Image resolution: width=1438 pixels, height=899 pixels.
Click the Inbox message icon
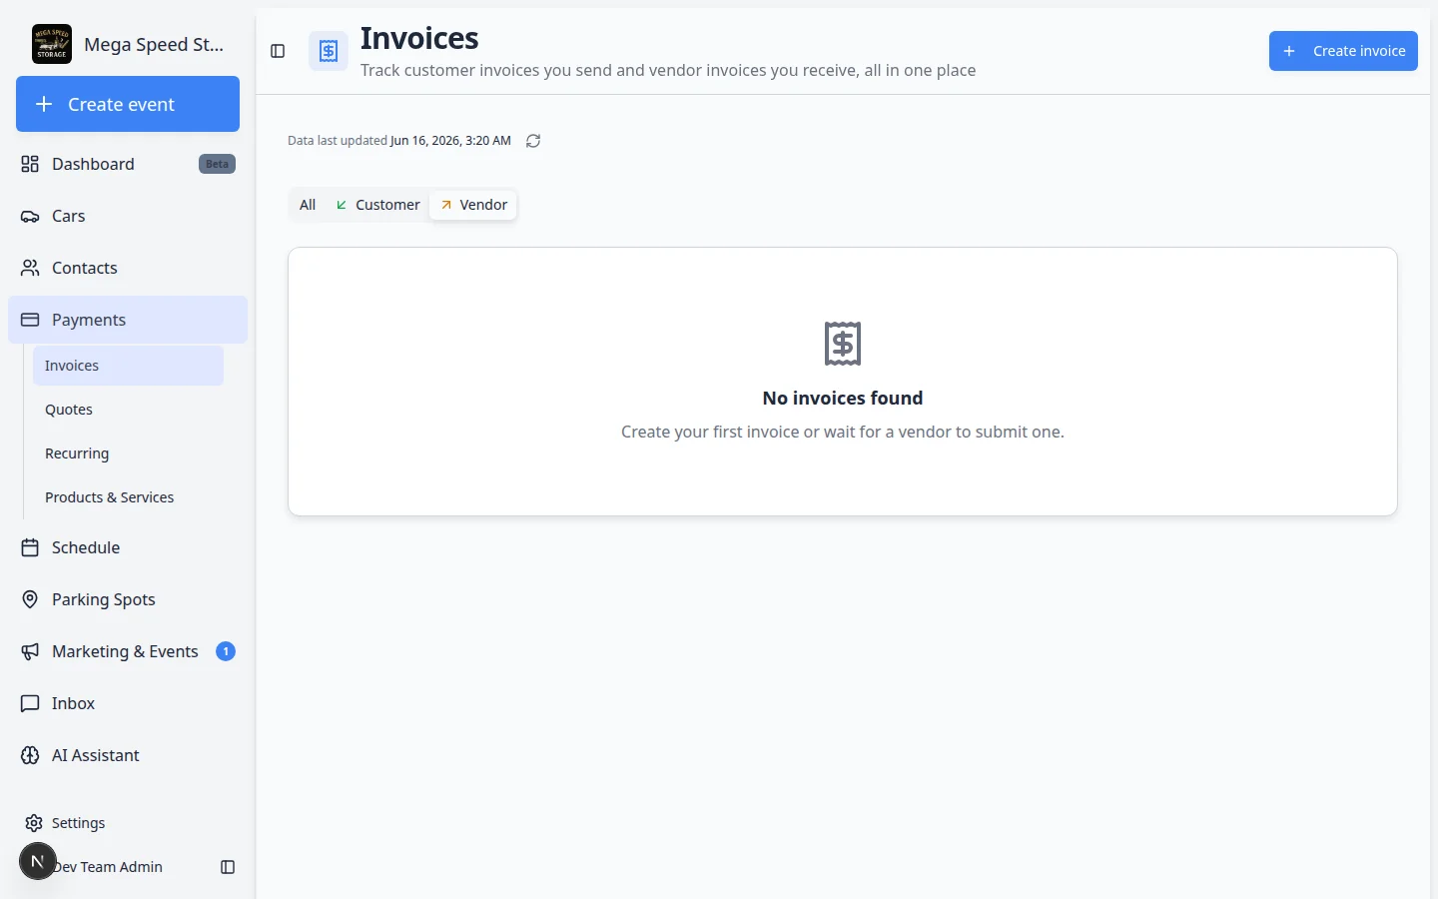point(30,703)
